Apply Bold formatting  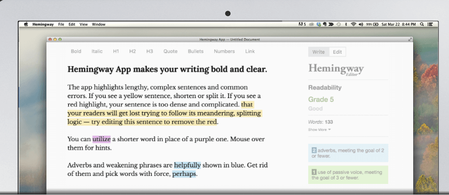tap(76, 51)
